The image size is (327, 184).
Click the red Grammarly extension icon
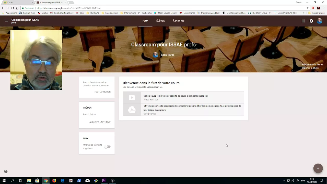click(x=313, y=8)
